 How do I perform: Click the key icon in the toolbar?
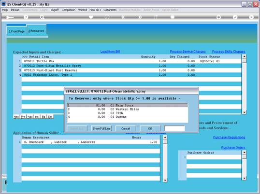point(10,17)
